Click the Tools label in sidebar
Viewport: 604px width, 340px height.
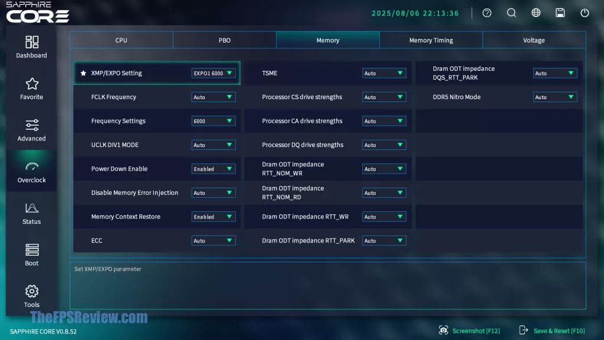32,305
